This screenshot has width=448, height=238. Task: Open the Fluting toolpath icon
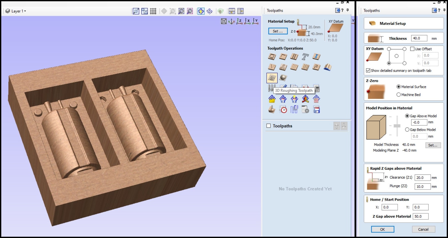[x=294, y=67]
